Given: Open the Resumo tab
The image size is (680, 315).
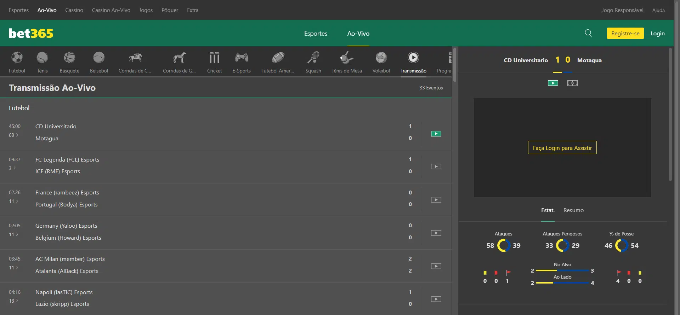Looking at the screenshot, I should [573, 210].
